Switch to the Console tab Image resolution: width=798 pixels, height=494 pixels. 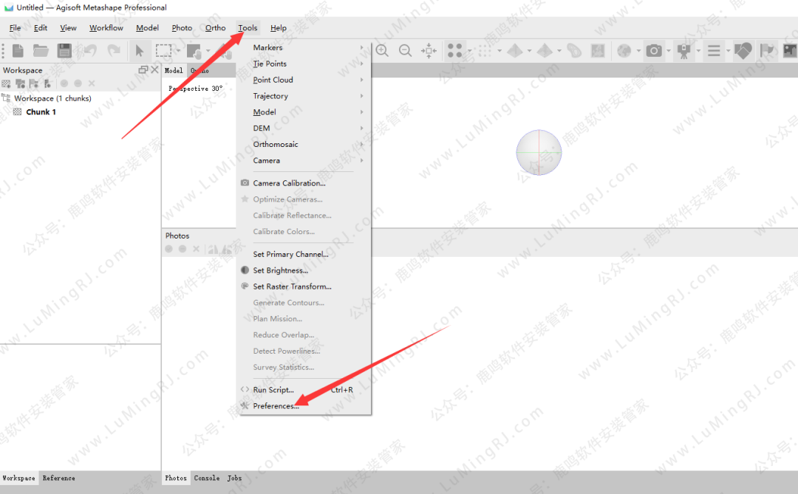click(x=207, y=478)
